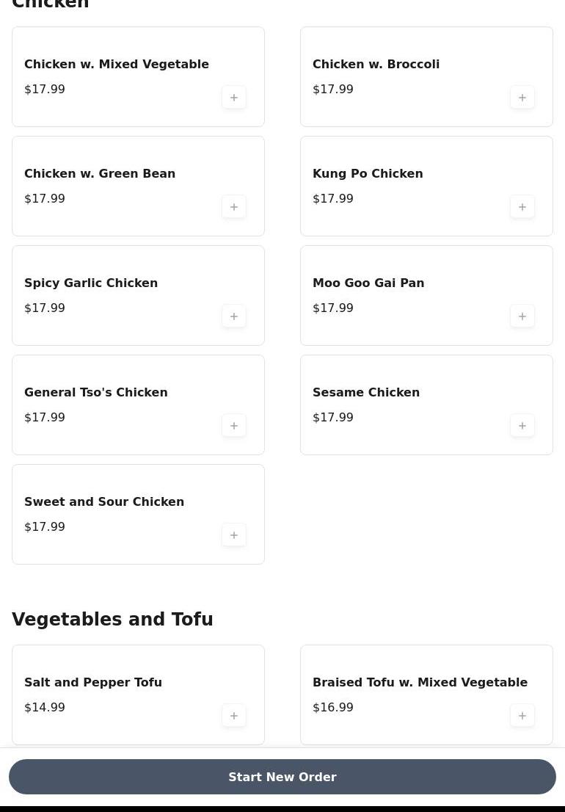Add Moo Goo Gai Pan to order
The image size is (565, 812).
pos(522,316)
